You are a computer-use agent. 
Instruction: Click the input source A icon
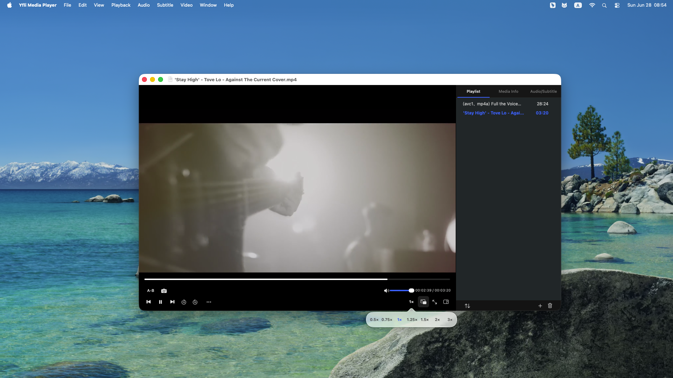point(578,5)
